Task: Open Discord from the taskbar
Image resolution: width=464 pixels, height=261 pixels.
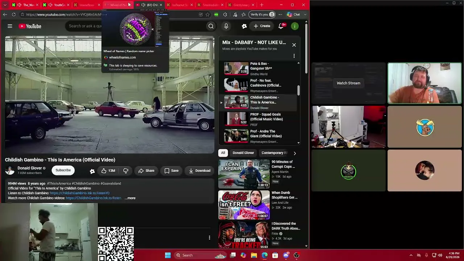Action: tap(286, 255)
